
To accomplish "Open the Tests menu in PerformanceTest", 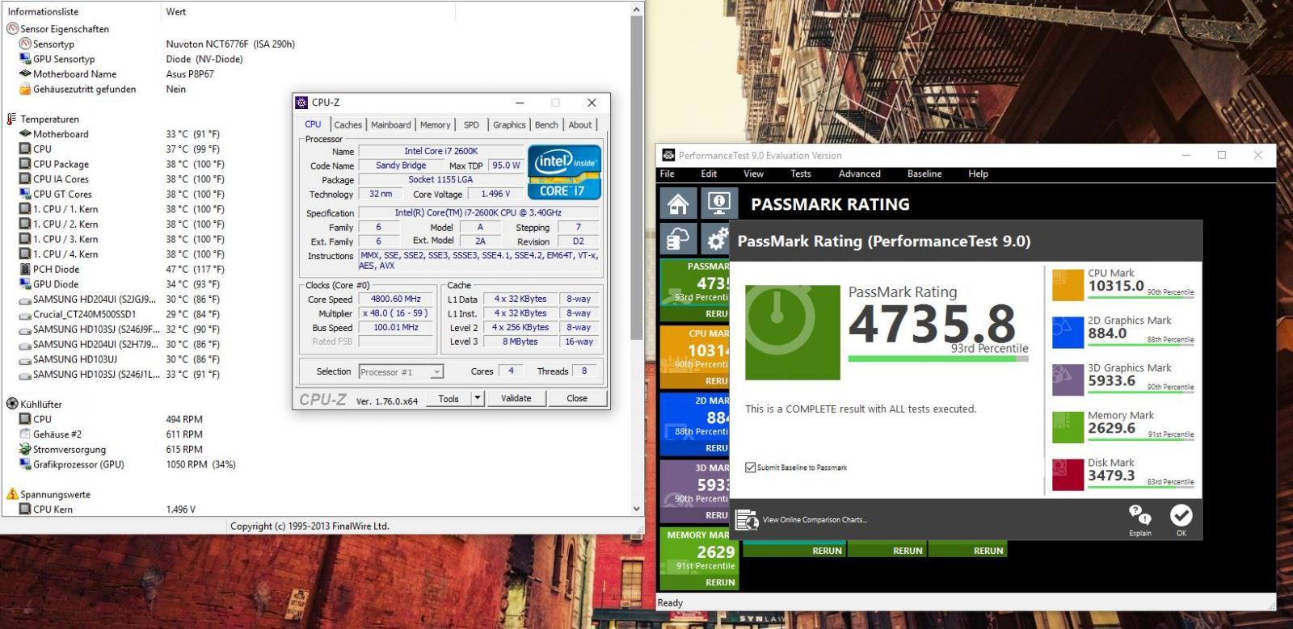I will pos(801,174).
